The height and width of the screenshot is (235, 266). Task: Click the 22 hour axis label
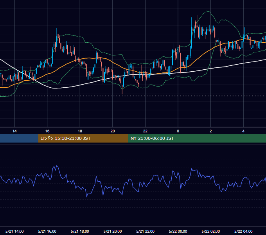[x=145, y=131]
